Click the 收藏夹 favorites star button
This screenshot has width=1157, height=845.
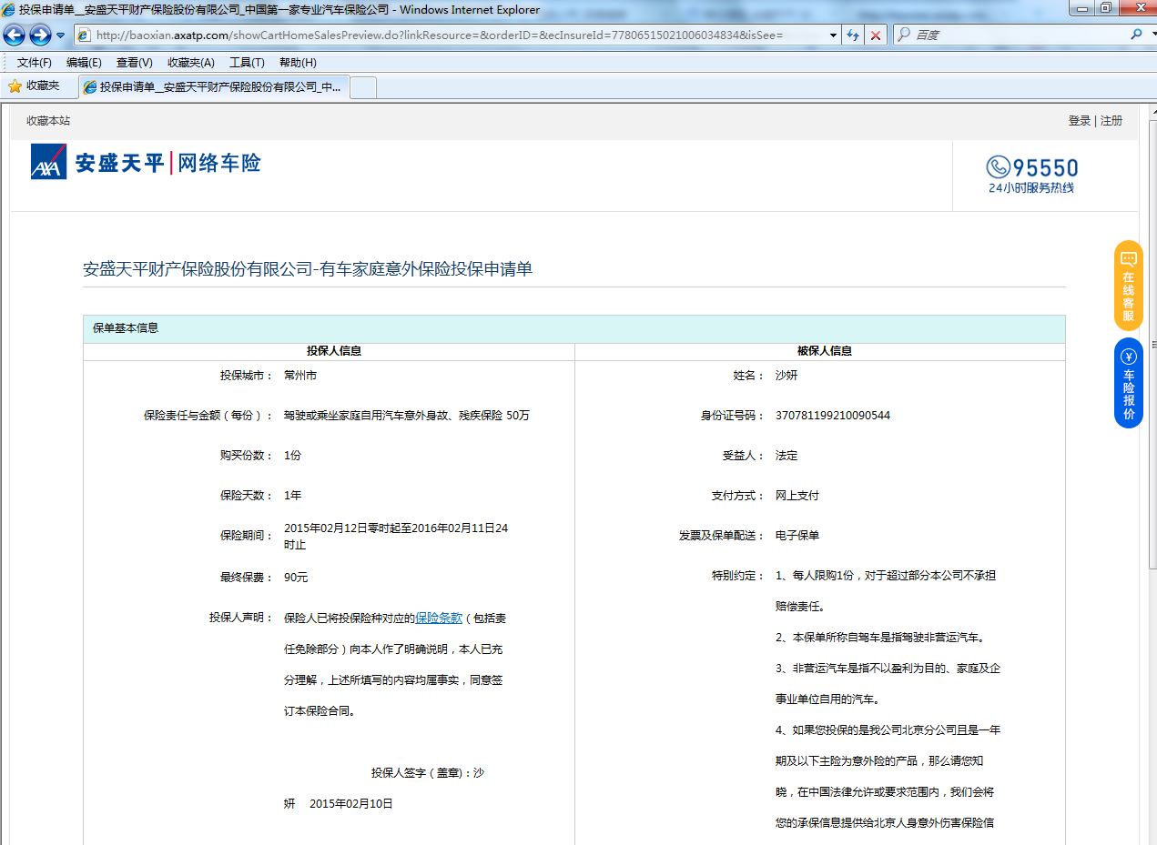point(35,86)
